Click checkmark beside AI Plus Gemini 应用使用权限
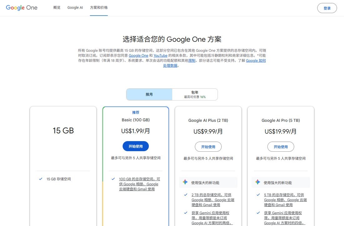Image resolution: width=344 pixels, height=226 pixels. [186, 213]
